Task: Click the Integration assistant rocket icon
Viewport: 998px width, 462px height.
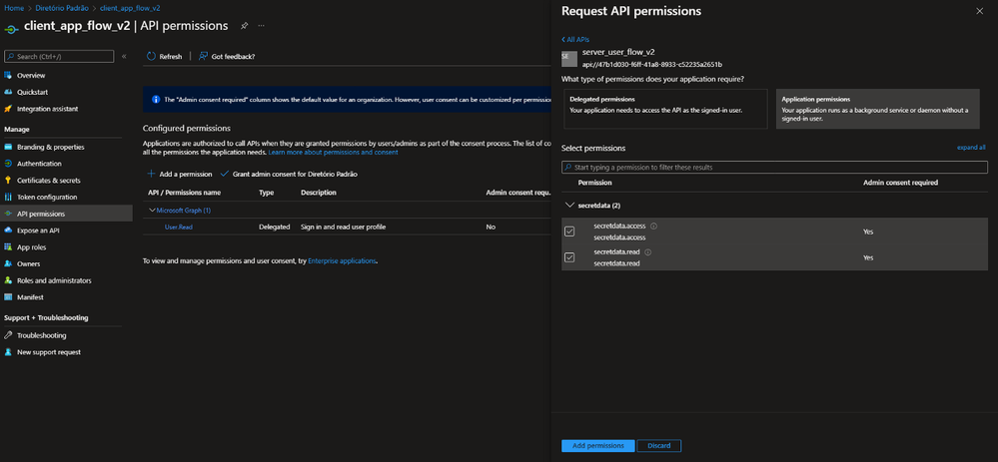Action: tap(8, 109)
